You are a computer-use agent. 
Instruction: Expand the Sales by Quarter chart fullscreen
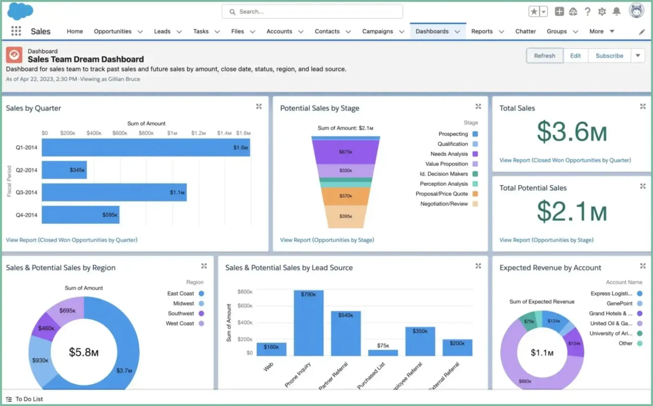click(x=259, y=107)
